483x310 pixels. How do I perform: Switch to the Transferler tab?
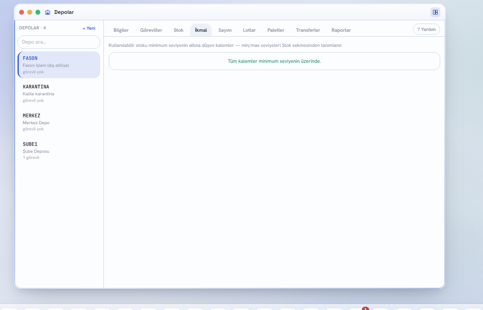pyautogui.click(x=308, y=30)
